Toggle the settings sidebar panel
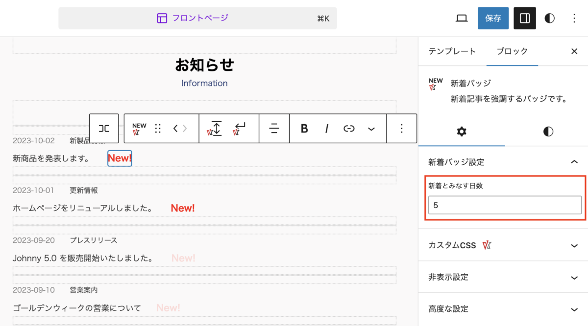This screenshot has height=326, width=588. click(524, 19)
